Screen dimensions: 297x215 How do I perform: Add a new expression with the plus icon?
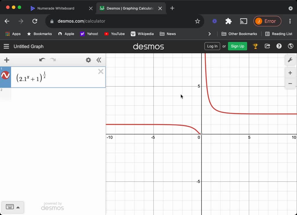(6, 60)
